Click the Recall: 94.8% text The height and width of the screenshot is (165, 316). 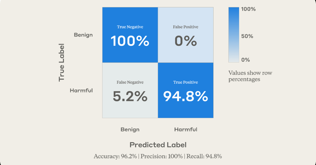(x=204, y=156)
